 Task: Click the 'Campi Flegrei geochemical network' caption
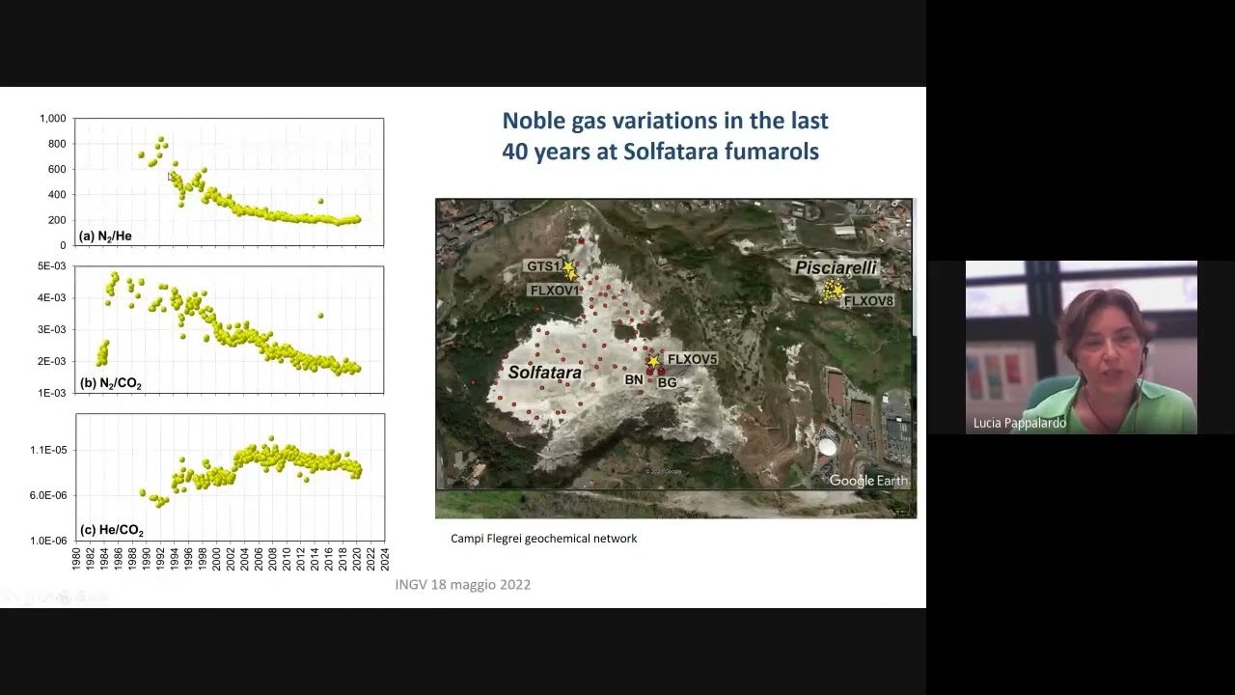[543, 539]
